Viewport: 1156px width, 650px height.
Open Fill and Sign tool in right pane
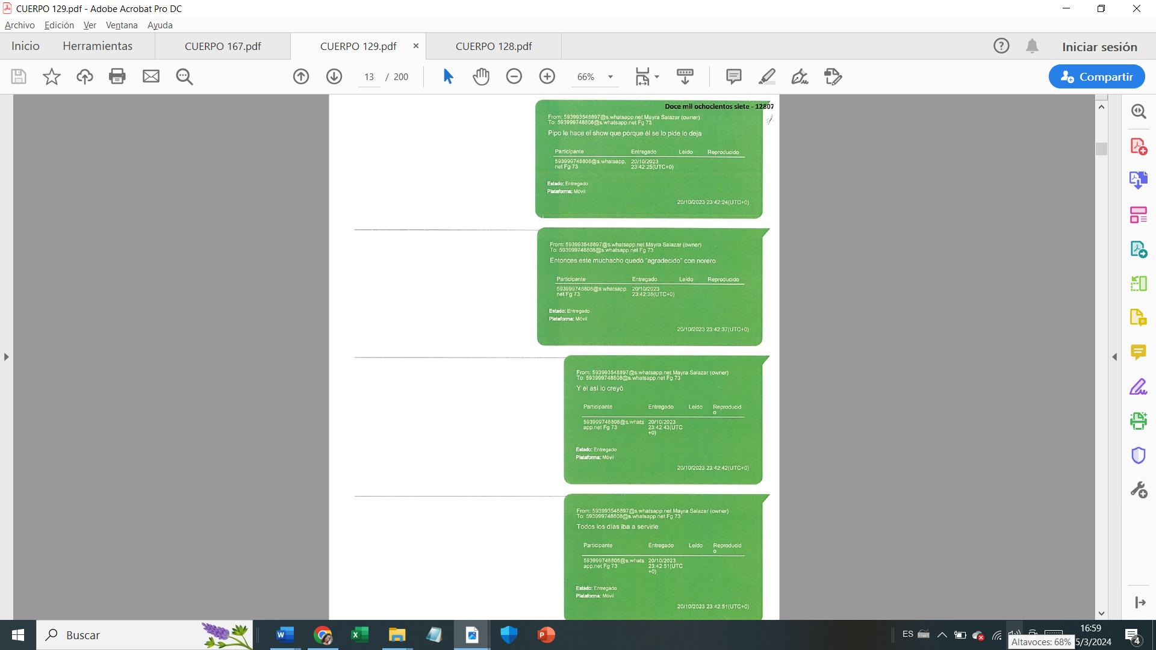(1138, 386)
